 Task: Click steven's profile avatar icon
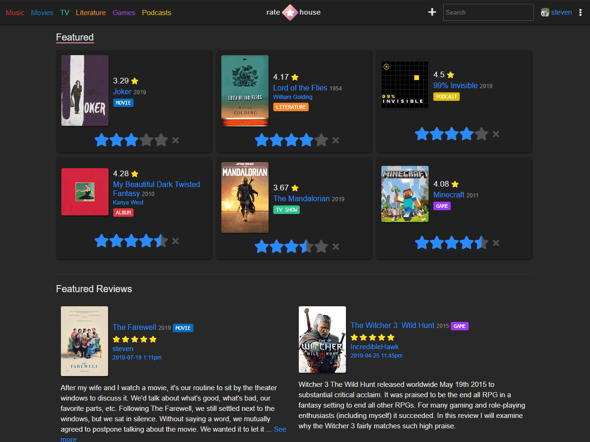point(545,13)
